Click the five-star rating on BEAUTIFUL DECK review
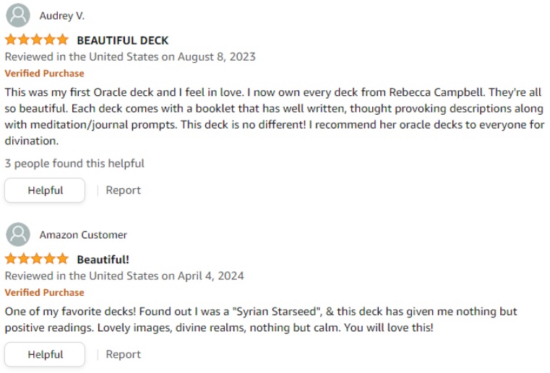The height and width of the screenshot is (373, 550). coord(36,40)
